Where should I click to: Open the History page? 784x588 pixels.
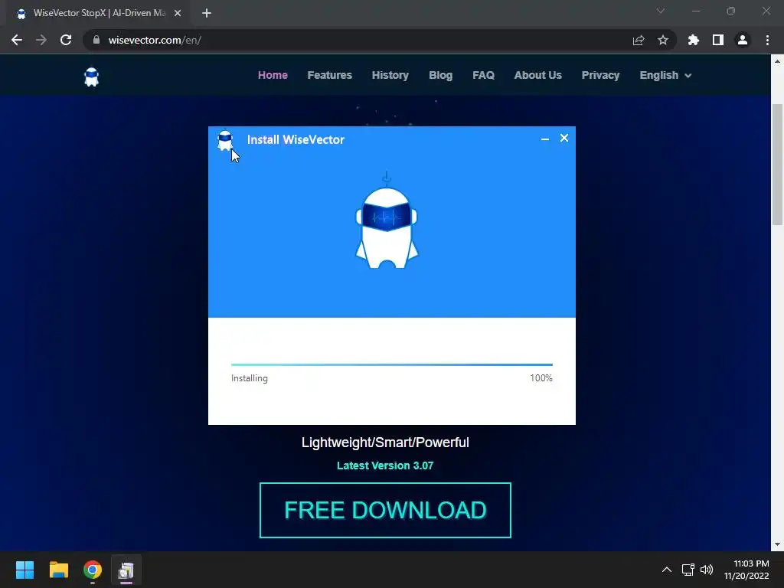[x=390, y=75]
